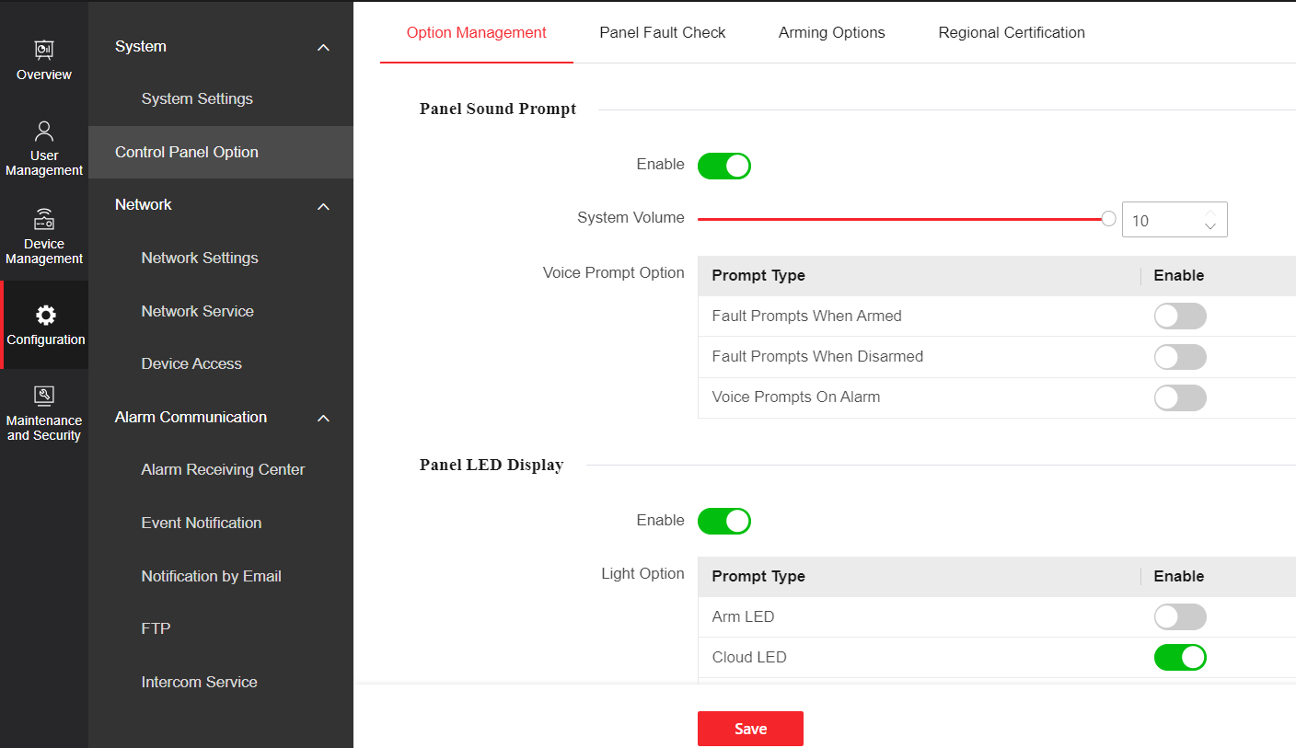Viewport: 1296px width, 748px height.
Task: Collapse the Network section chevron
Action: [323, 206]
